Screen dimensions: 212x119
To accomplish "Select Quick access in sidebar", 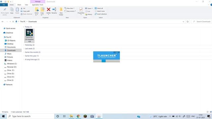I will 10,28.
